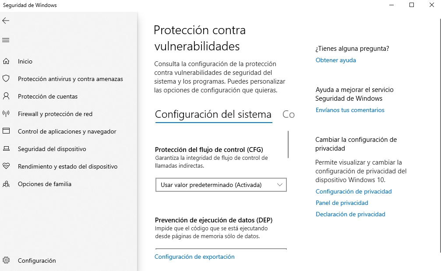Open Envíanos tus comentarios
Image resolution: width=441 pixels, height=271 pixels.
click(x=350, y=110)
